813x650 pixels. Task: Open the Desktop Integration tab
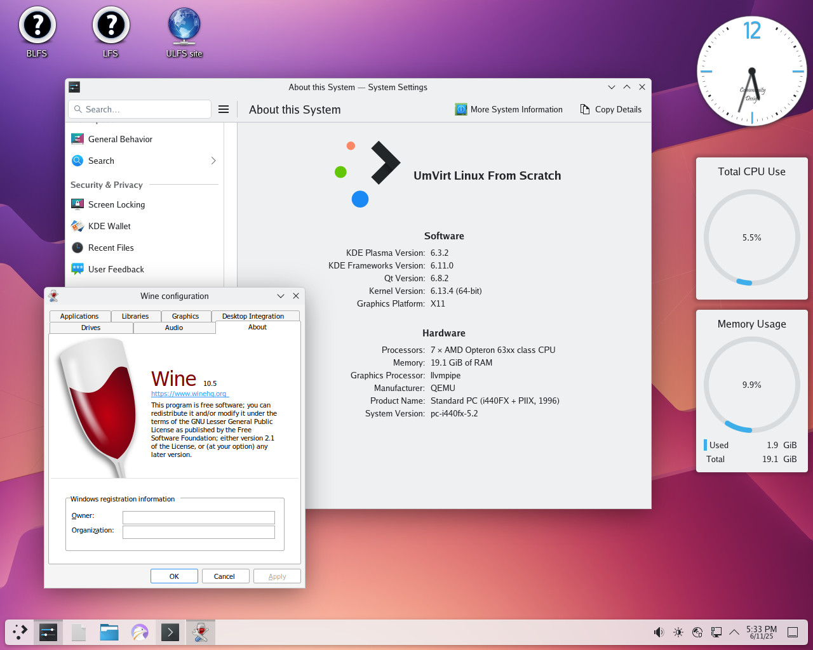click(x=253, y=316)
